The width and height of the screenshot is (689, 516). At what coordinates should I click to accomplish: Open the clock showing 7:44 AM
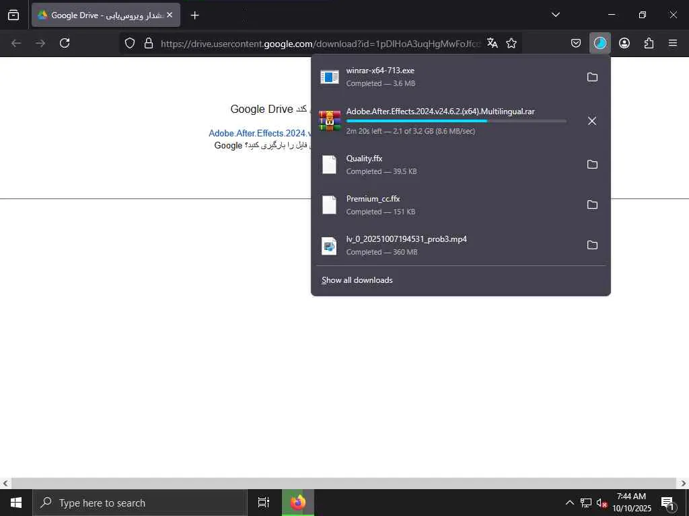[x=631, y=503]
